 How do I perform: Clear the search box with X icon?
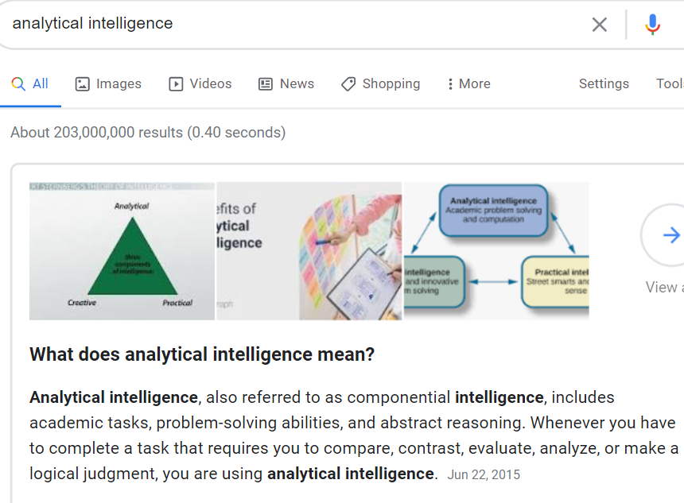pos(600,25)
